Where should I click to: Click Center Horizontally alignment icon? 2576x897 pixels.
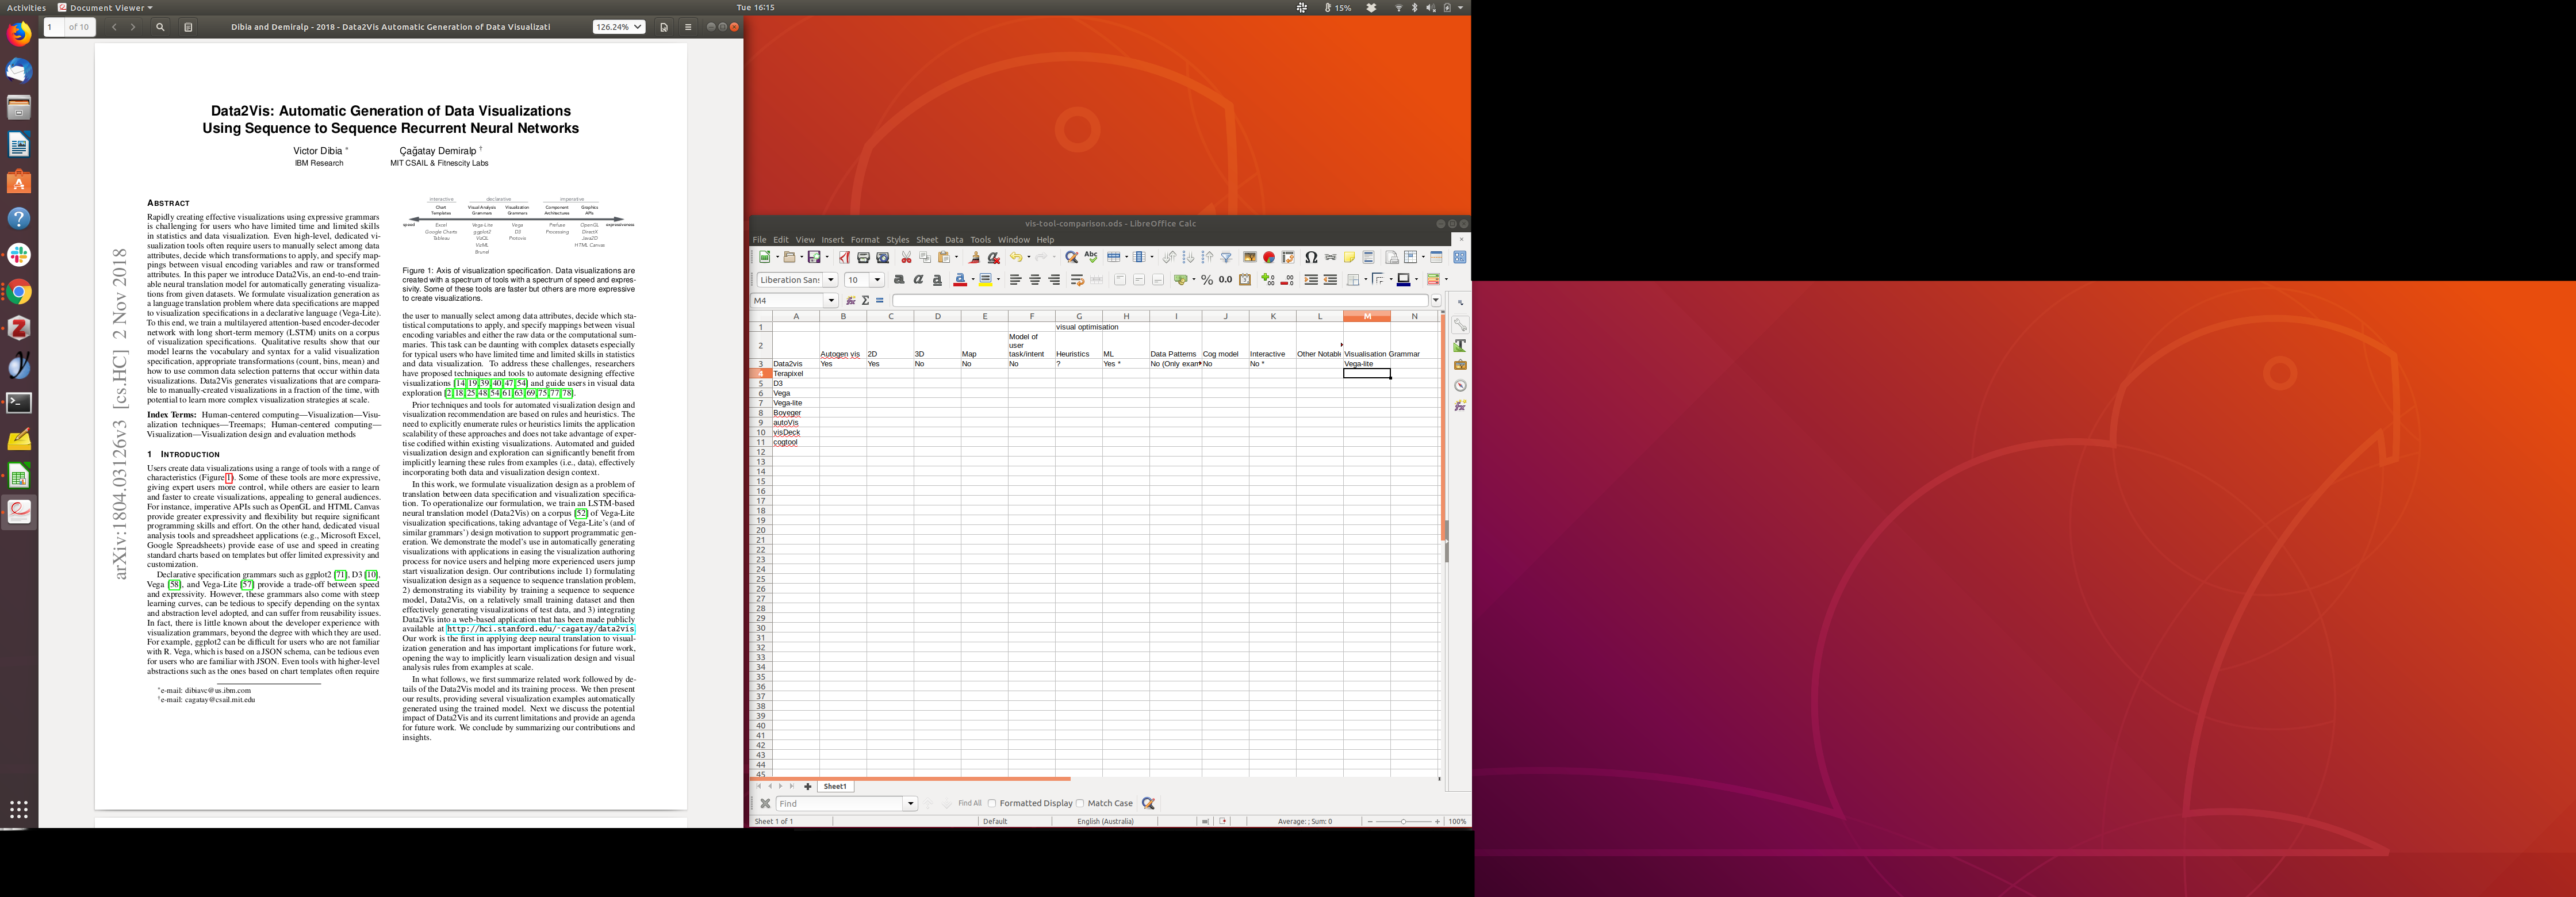pos(1035,280)
